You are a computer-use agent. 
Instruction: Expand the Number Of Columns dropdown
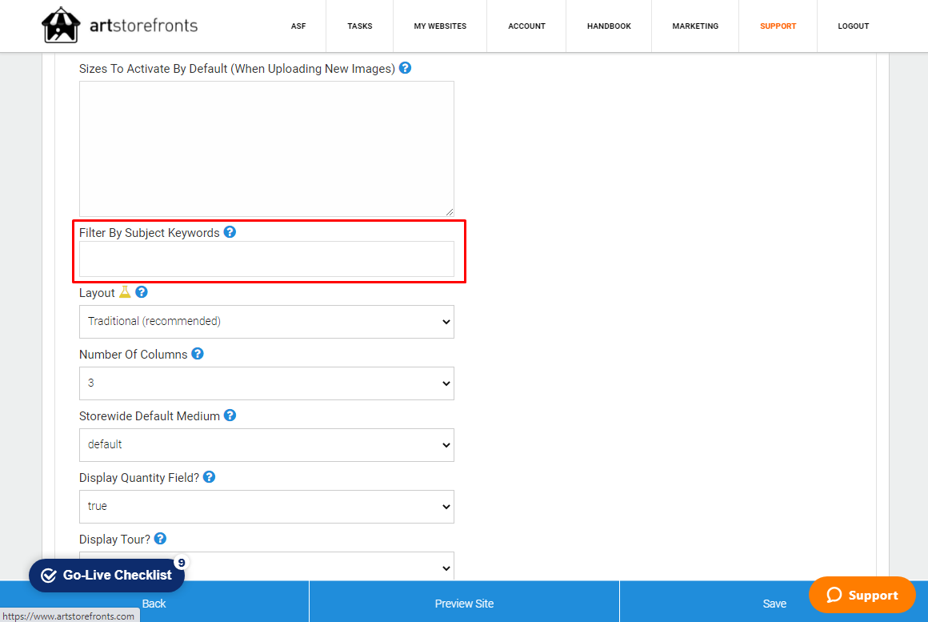pyautogui.click(x=266, y=383)
